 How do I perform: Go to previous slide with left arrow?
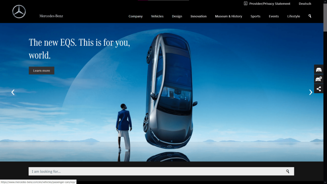click(13, 92)
